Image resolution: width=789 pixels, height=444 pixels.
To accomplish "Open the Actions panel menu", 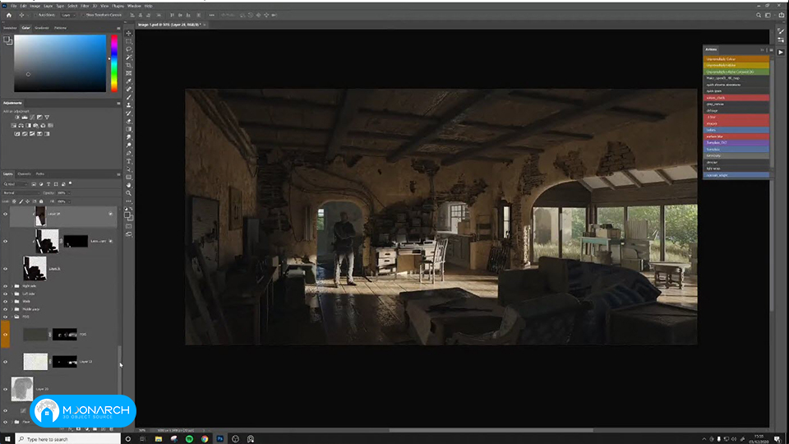I will click(x=771, y=50).
